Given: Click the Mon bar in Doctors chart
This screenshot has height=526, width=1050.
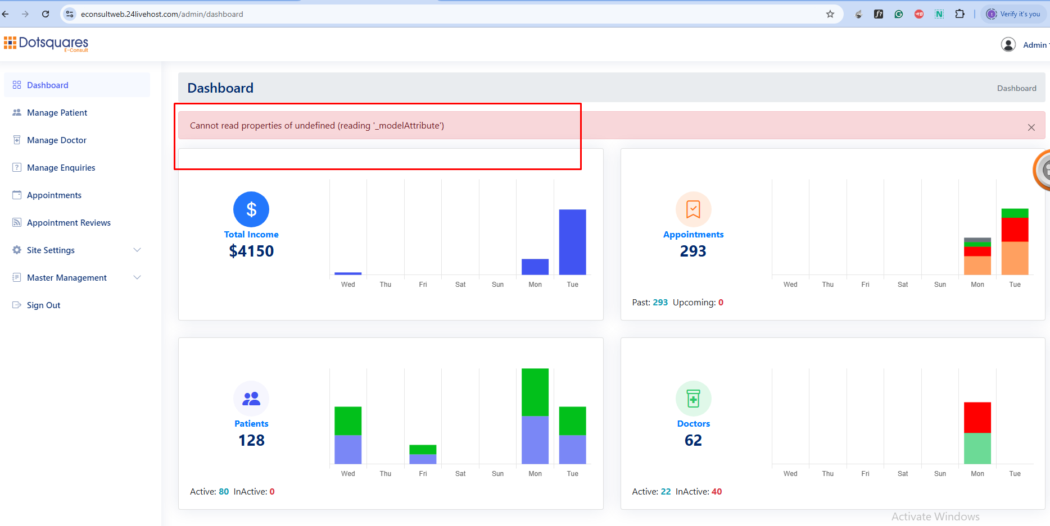Looking at the screenshot, I should pos(977,433).
